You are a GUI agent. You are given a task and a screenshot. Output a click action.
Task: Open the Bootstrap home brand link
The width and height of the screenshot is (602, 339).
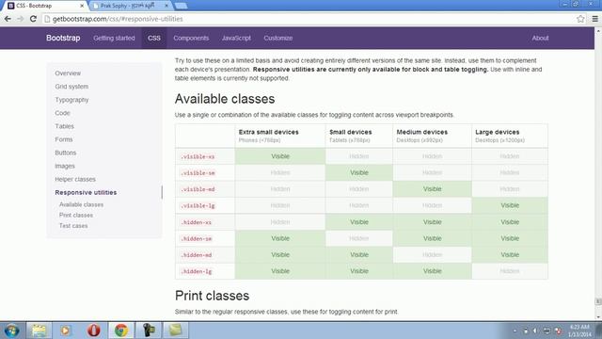tap(63, 38)
